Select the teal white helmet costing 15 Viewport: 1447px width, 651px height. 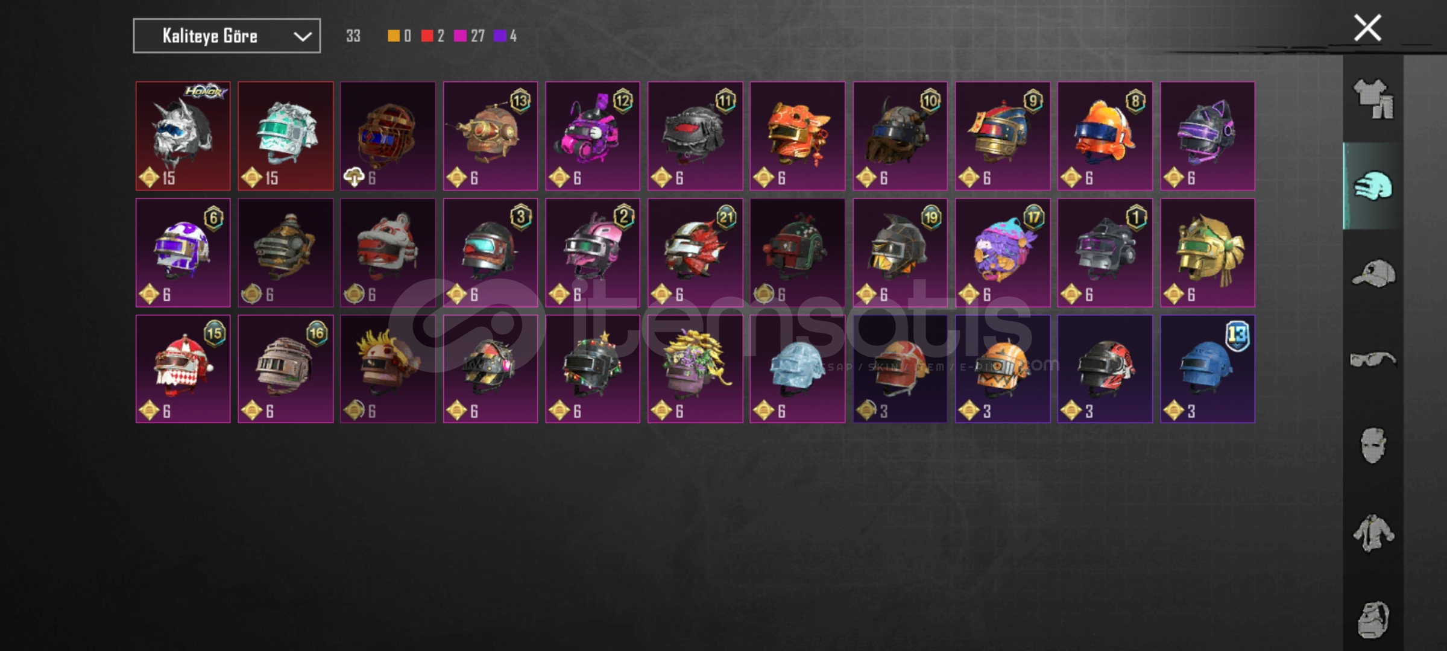point(285,136)
